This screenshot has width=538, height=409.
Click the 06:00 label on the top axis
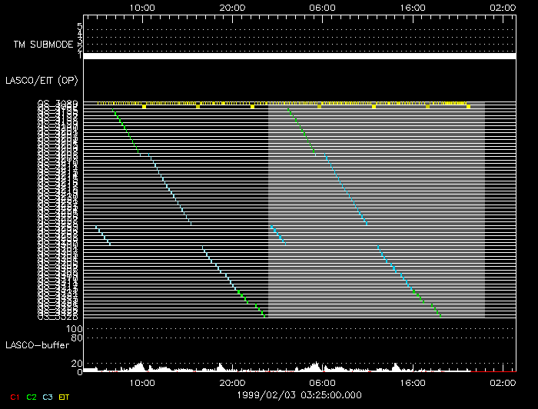[322, 7]
